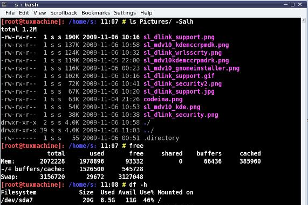Viewport: 308px width, 205px height.
Task: Open the File menu
Action: tap(10, 13)
